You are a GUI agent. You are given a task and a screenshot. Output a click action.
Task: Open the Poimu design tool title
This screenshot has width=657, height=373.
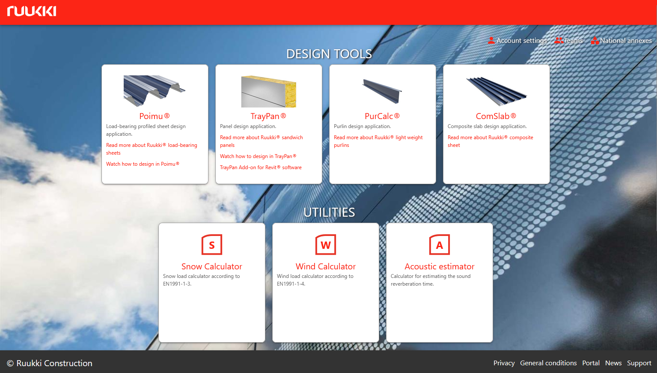pyautogui.click(x=154, y=116)
